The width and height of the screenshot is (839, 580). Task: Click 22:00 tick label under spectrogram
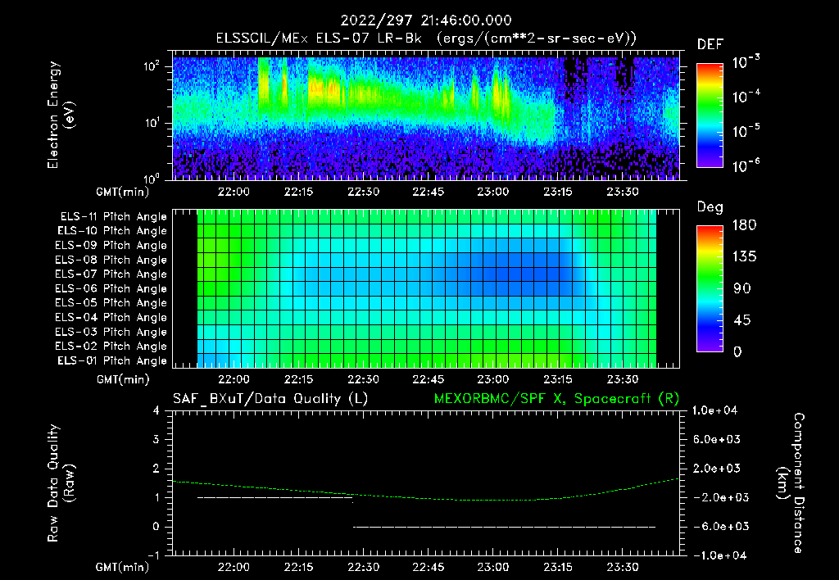234,192
